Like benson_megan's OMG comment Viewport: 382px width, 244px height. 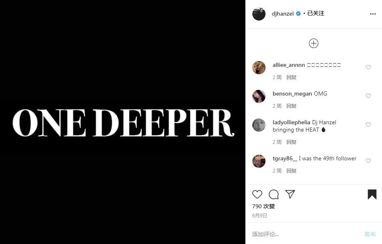pyautogui.click(x=368, y=96)
